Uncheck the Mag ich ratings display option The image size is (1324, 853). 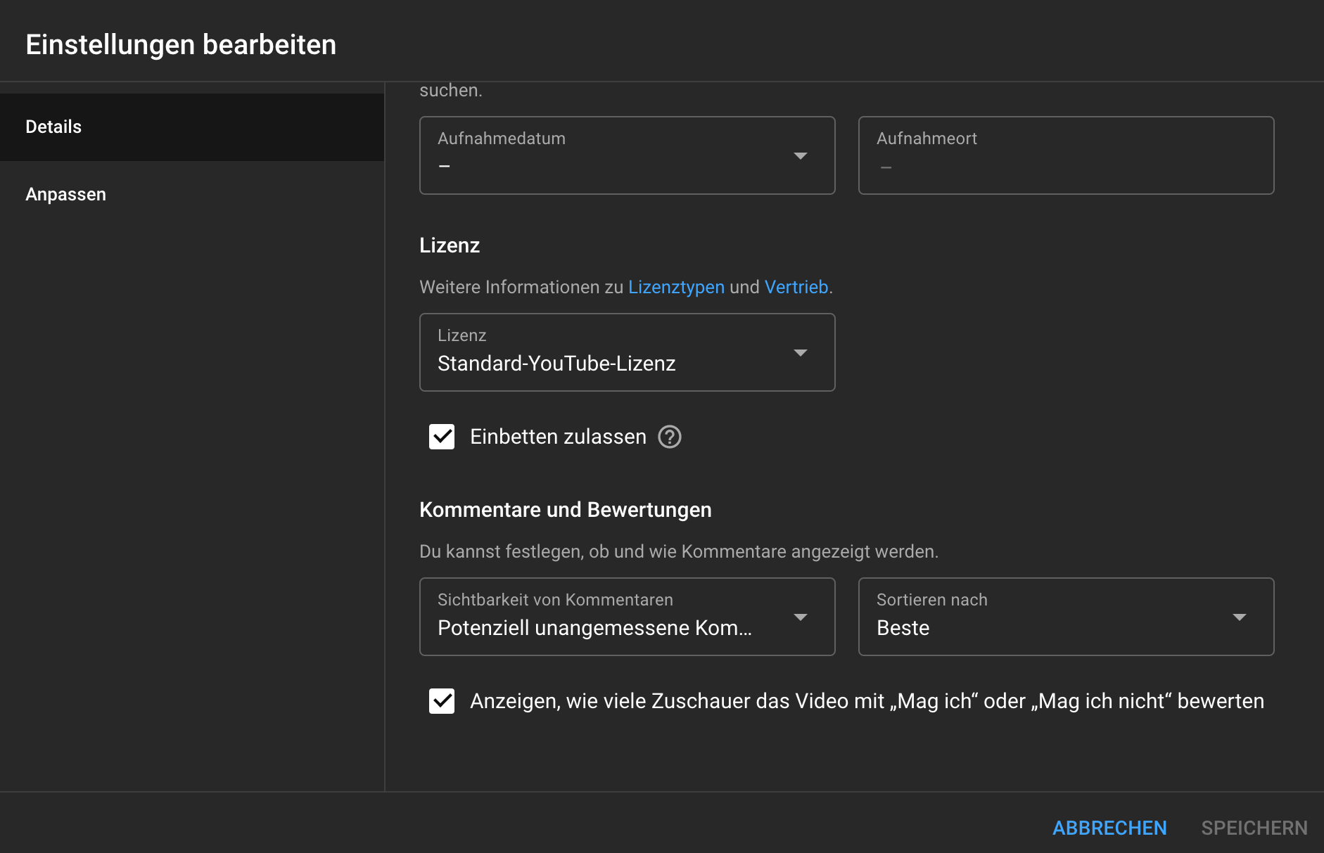coord(442,701)
